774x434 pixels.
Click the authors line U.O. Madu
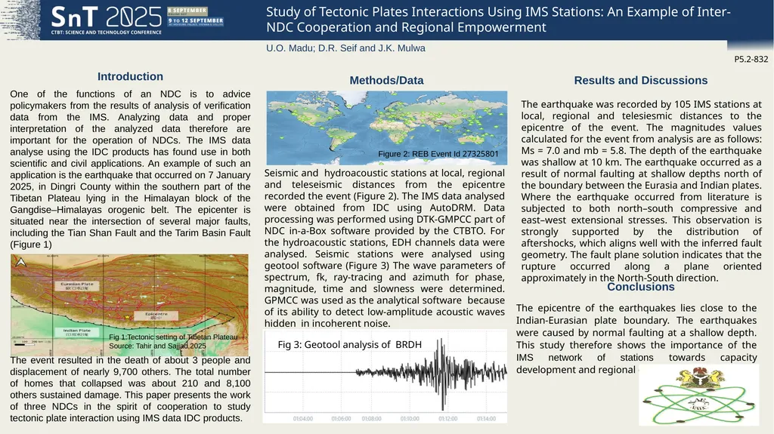tap(345, 48)
